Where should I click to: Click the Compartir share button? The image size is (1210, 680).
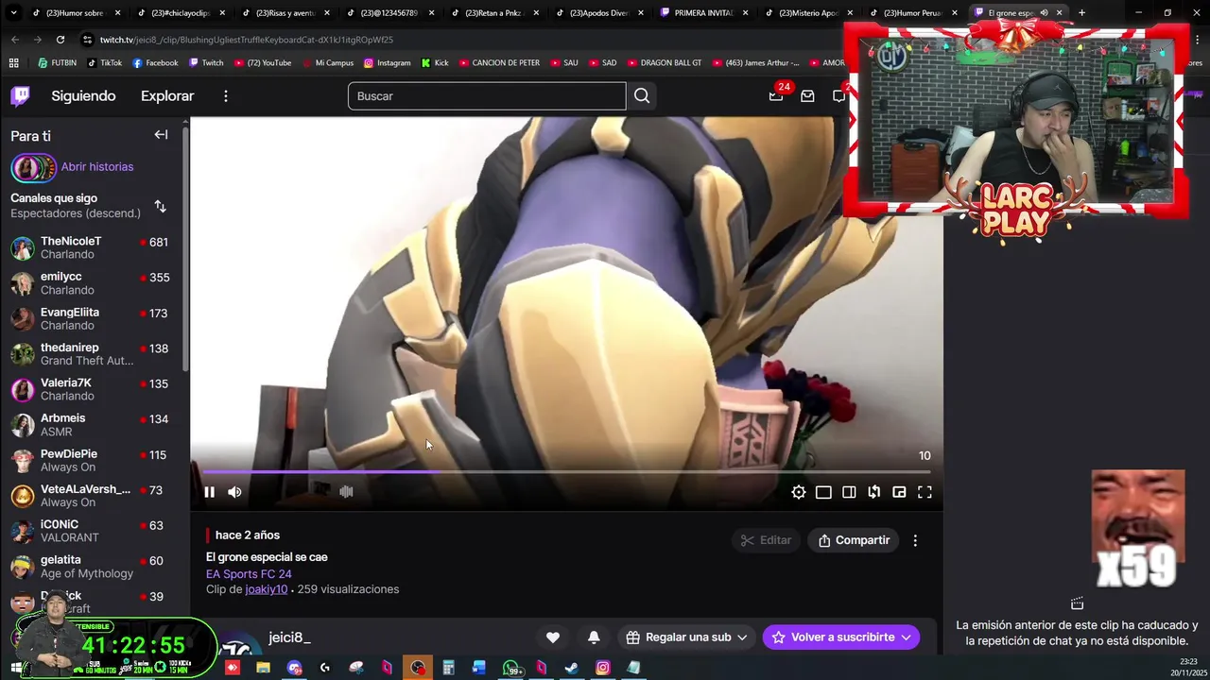click(x=854, y=540)
